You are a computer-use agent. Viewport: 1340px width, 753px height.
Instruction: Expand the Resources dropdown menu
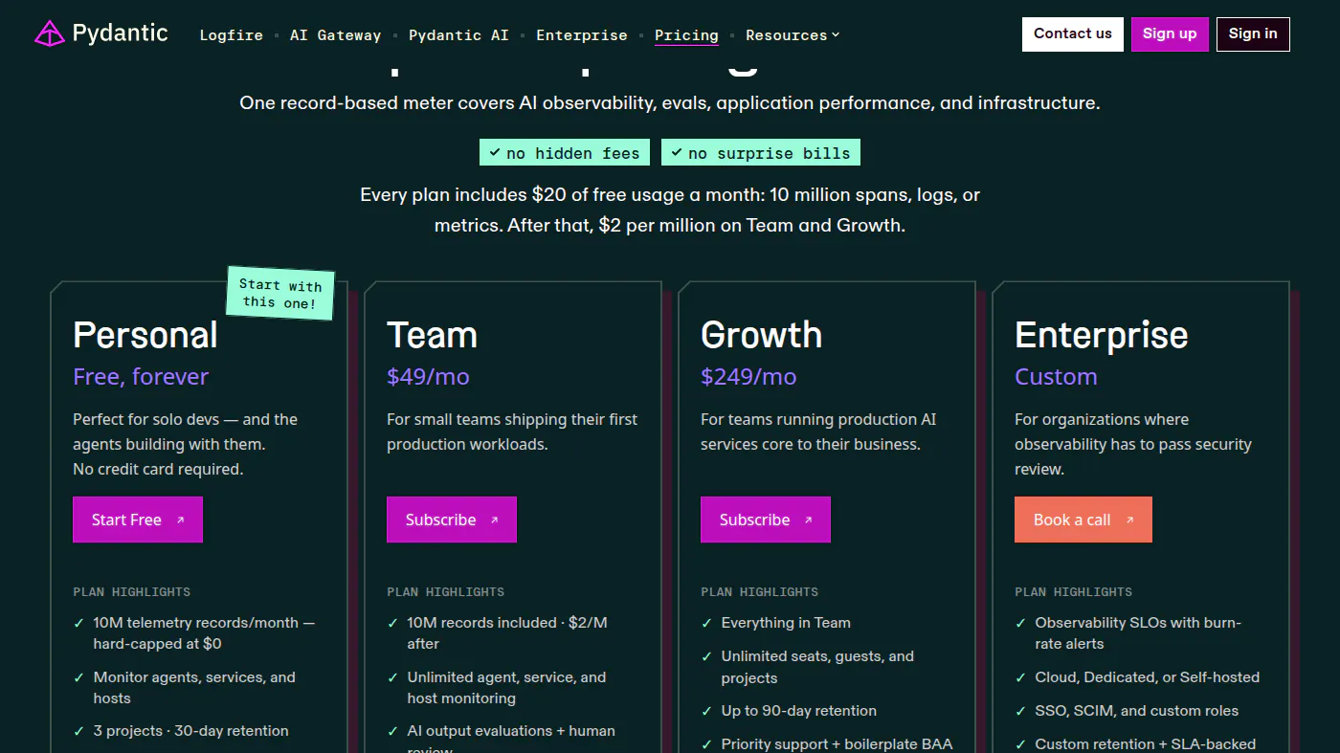[793, 35]
